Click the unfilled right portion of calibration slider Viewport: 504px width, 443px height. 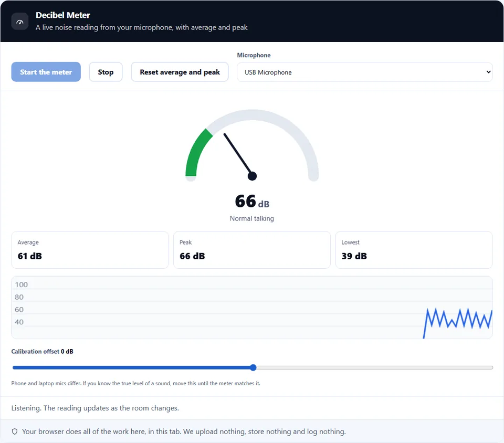coord(374,367)
